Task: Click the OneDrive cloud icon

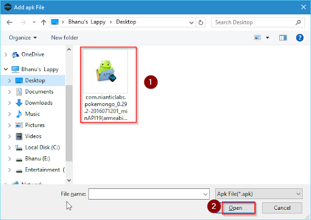Action: point(15,55)
